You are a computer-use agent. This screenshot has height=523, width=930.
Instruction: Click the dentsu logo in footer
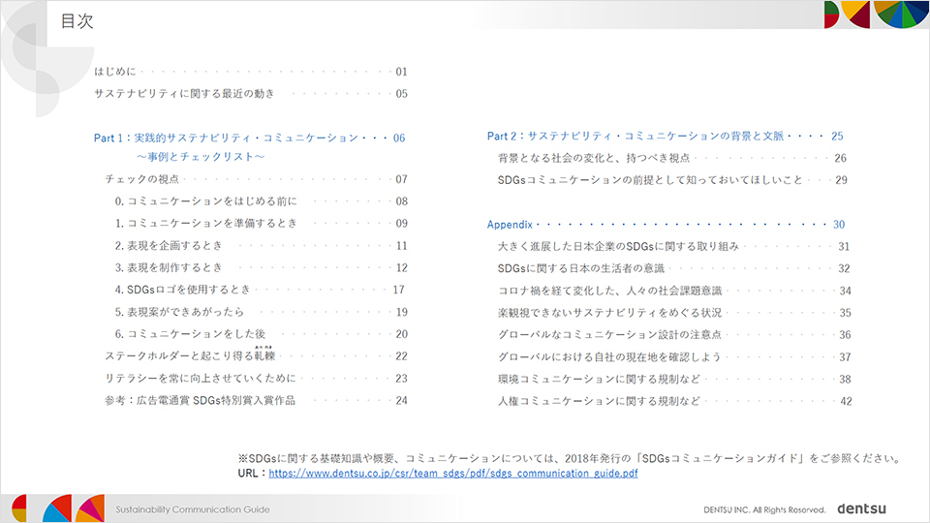point(861,508)
